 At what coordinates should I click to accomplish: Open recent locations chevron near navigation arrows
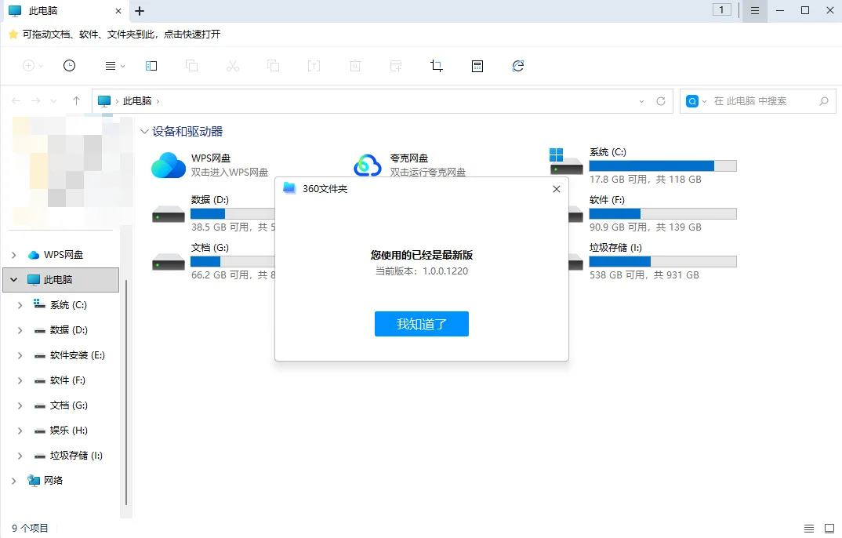tap(53, 101)
